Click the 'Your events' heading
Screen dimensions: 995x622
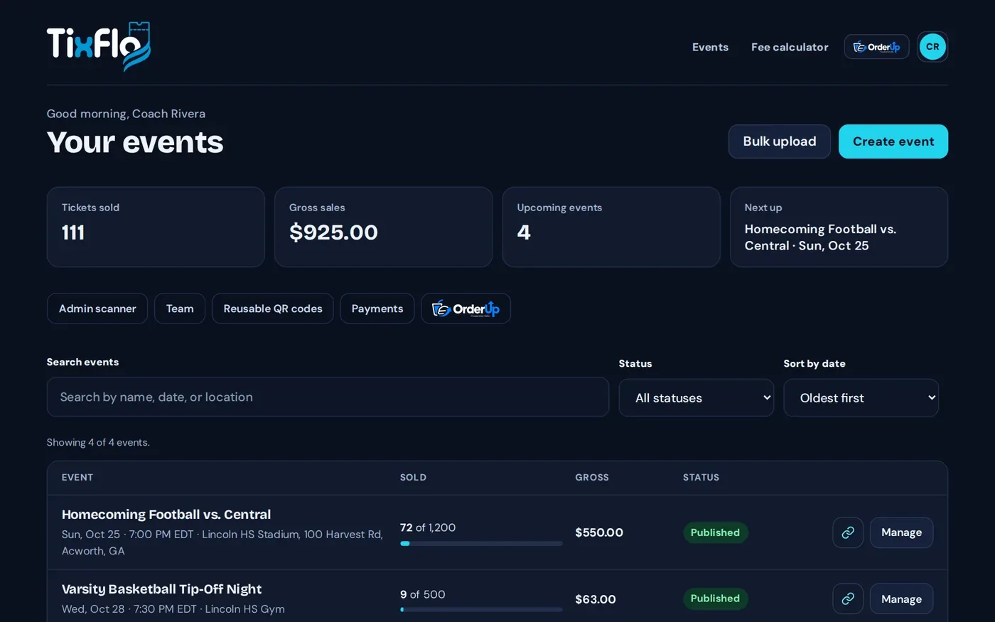[x=135, y=142]
